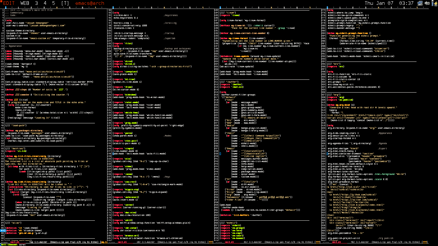Click the (require 'doc-view) line
Image resolution: width=438 pixels, height=246 pixels.
click(125, 213)
